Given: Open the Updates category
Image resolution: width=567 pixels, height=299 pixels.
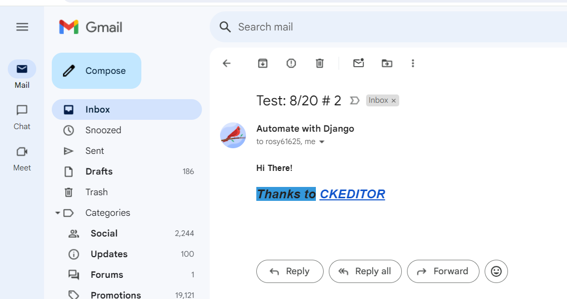Looking at the screenshot, I should coord(127,254).
